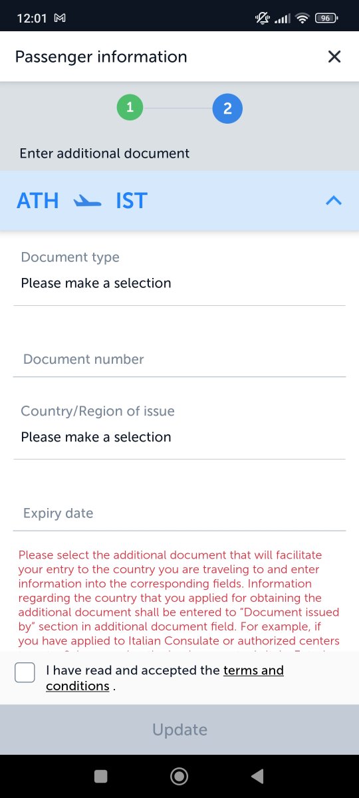The image size is (359, 798).
Task: Go back to step 1 circle
Action: click(x=130, y=108)
